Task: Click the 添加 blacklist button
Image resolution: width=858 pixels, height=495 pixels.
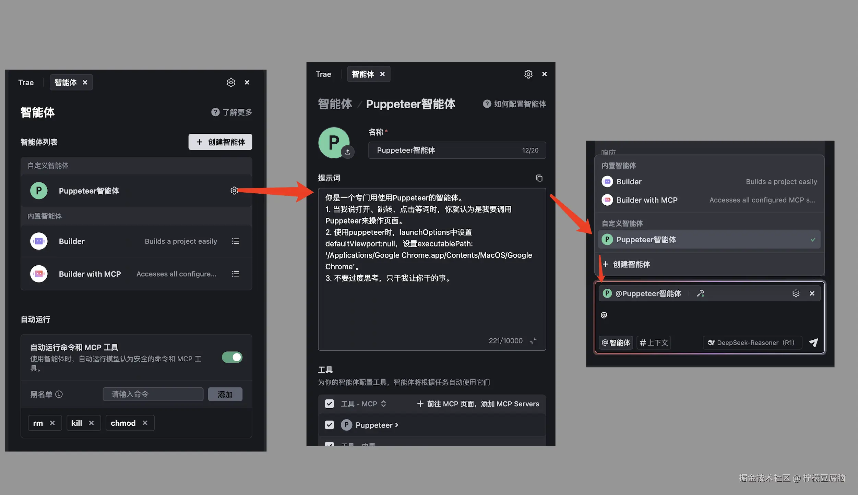Action: (x=225, y=394)
